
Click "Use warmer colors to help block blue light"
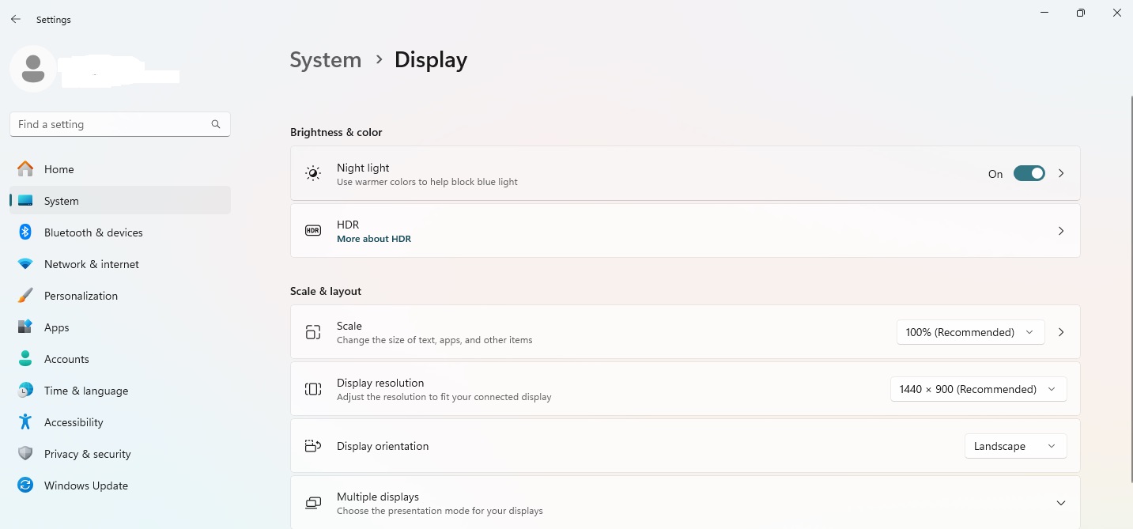427,182
